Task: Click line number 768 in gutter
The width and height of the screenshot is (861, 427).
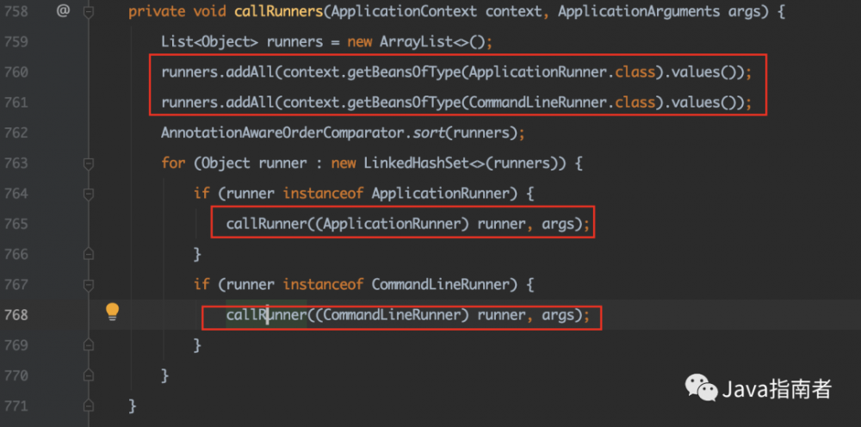Action: [15, 315]
